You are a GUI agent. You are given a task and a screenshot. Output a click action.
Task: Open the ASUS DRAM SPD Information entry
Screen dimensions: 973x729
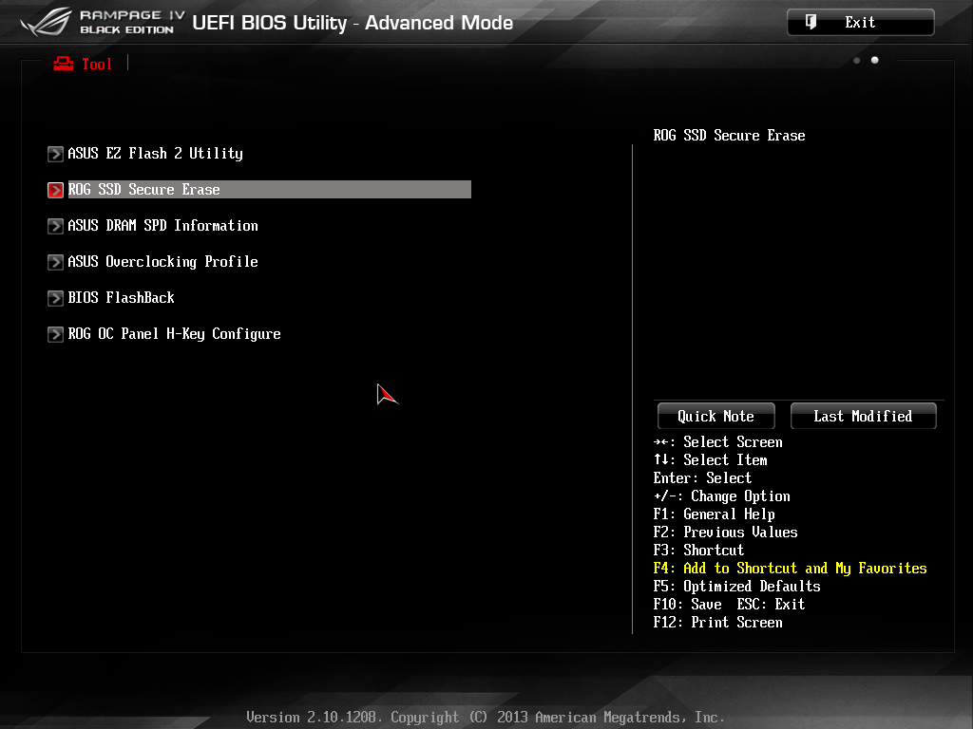[162, 226]
